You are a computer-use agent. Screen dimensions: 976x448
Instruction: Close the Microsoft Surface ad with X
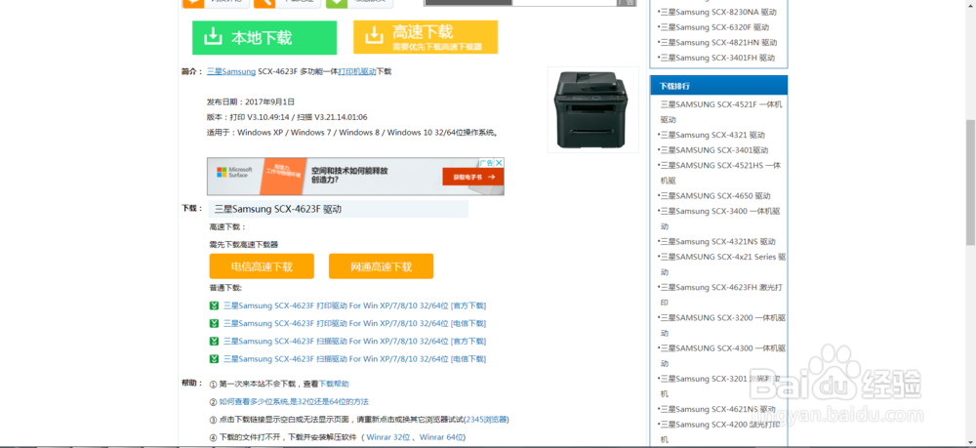[499, 162]
